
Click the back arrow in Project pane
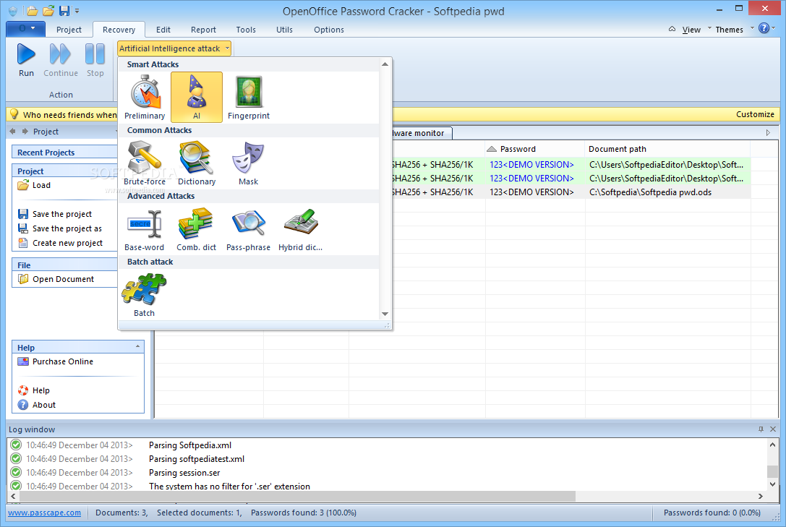click(12, 132)
